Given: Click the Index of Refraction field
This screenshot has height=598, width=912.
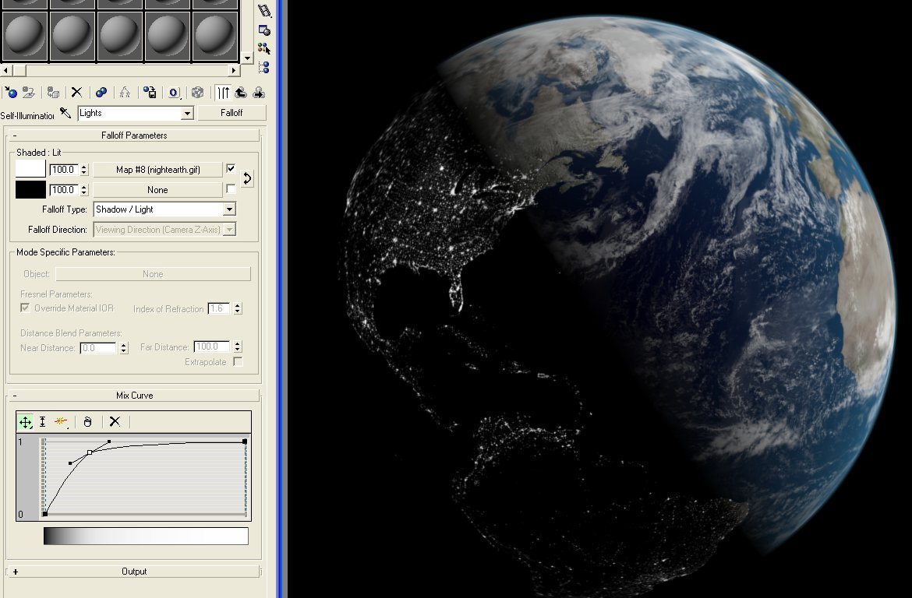Looking at the screenshot, I should coord(219,308).
